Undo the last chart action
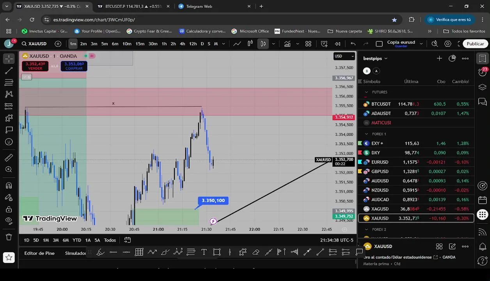The image size is (490, 281). (x=353, y=44)
